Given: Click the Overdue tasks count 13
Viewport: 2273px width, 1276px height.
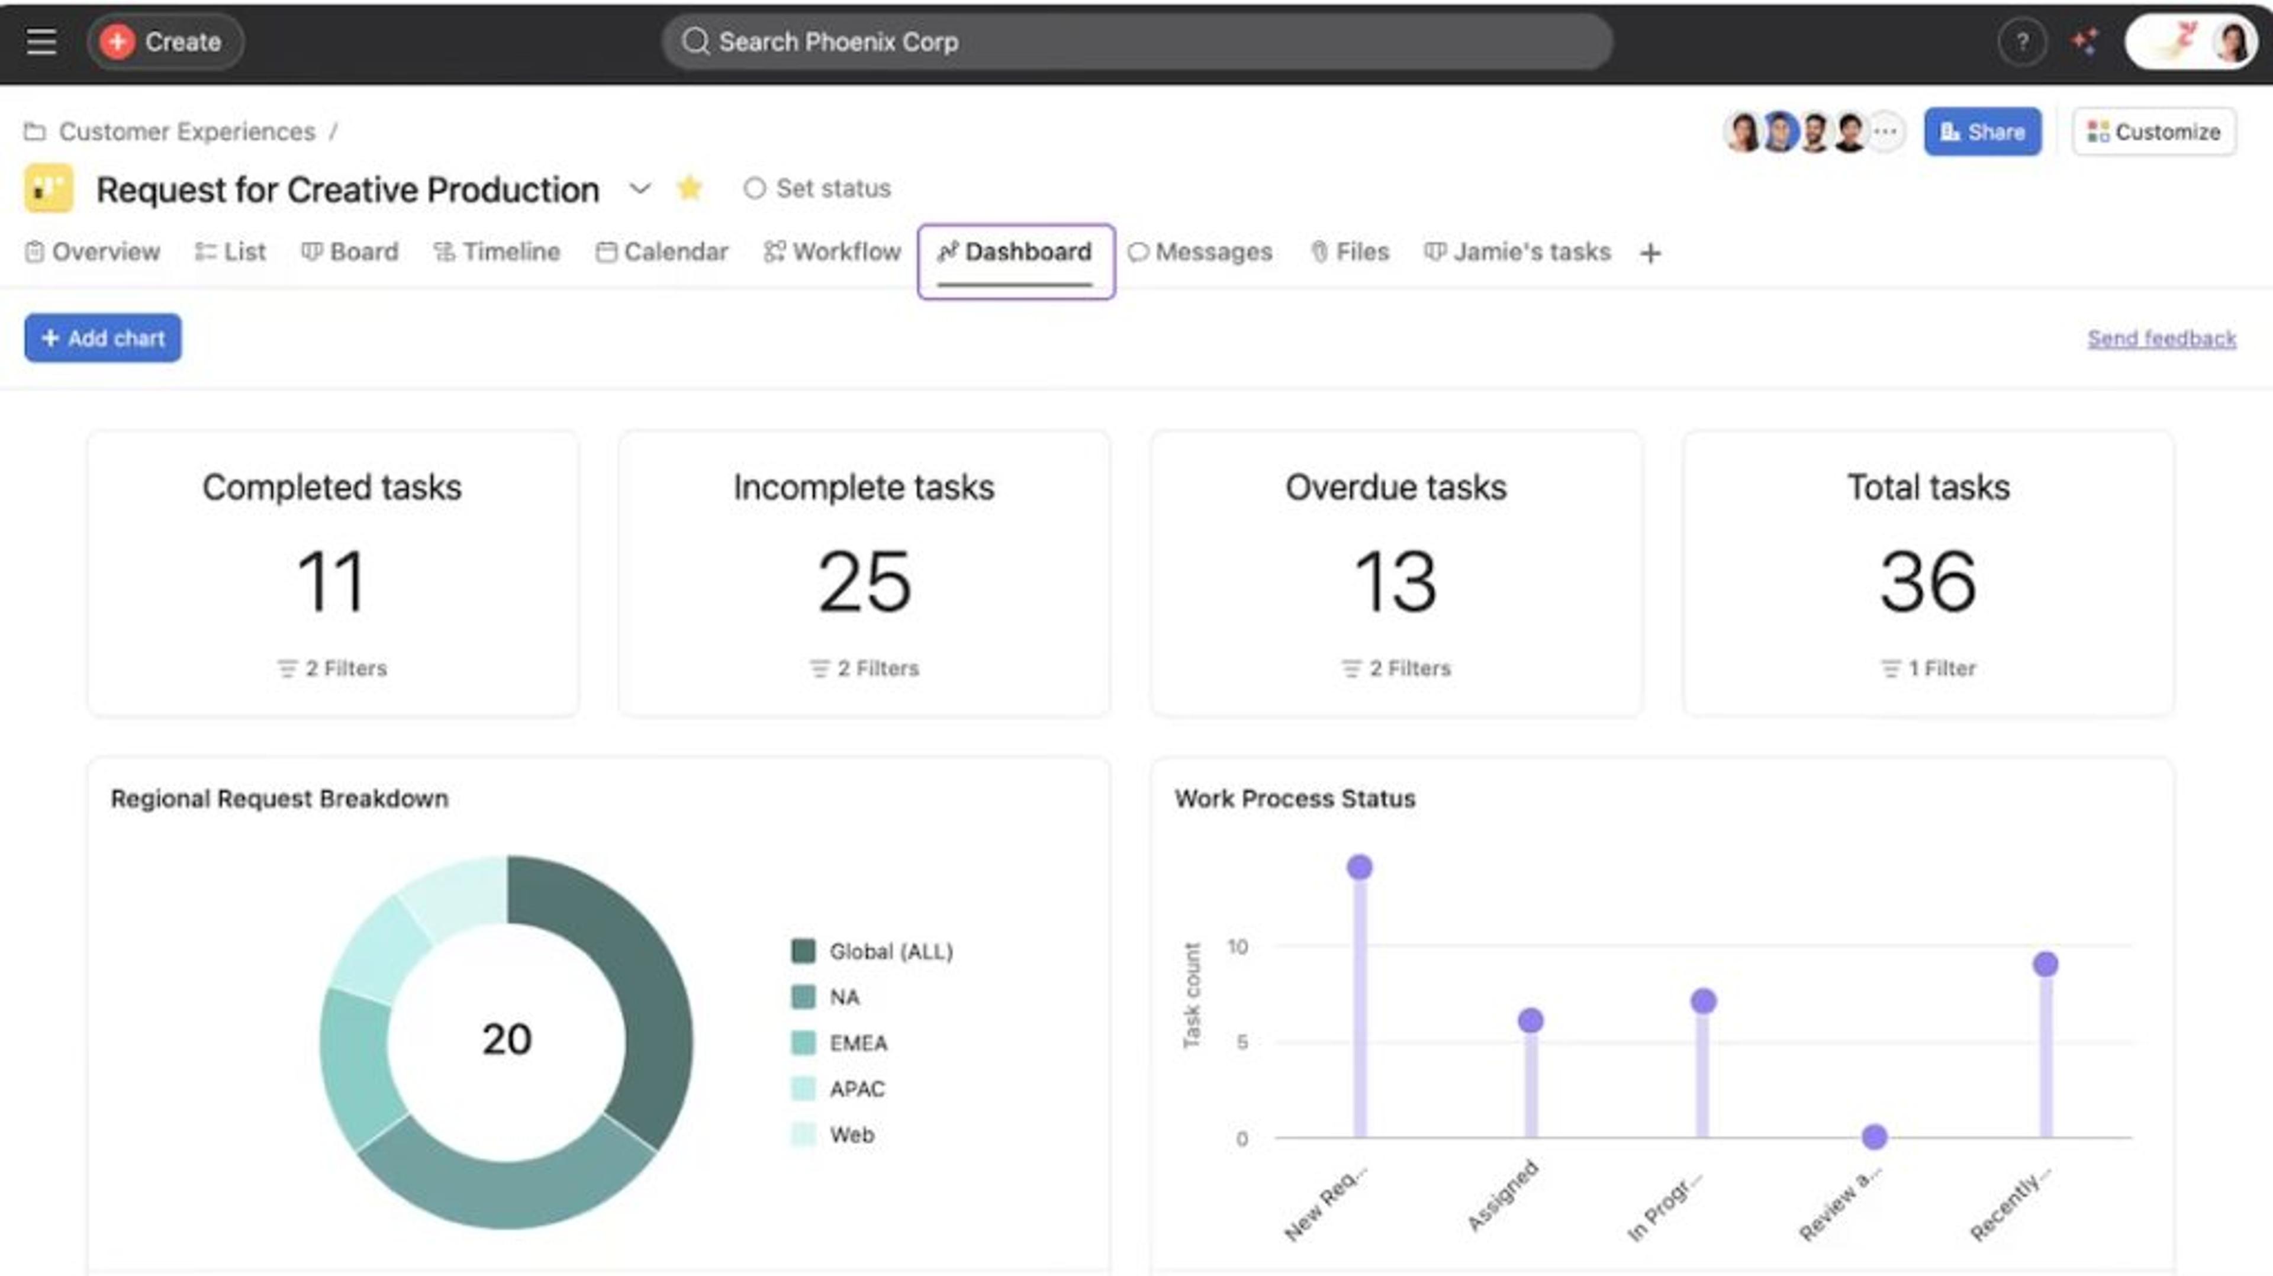Looking at the screenshot, I should pyautogui.click(x=1396, y=582).
